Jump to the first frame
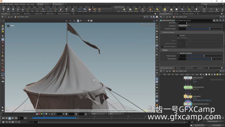The width and height of the screenshot is (225, 127). coord(3,118)
